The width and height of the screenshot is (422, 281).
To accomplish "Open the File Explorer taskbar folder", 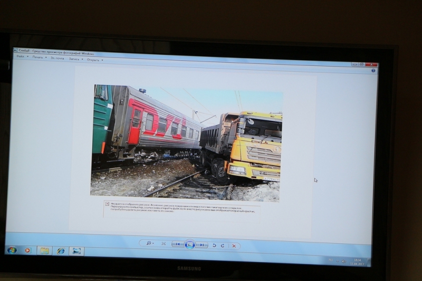I will tap(44, 250).
